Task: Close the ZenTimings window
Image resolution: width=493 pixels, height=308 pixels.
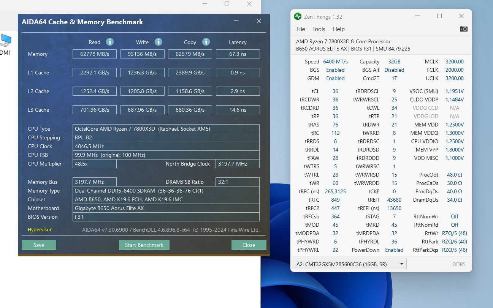Action: (x=461, y=16)
